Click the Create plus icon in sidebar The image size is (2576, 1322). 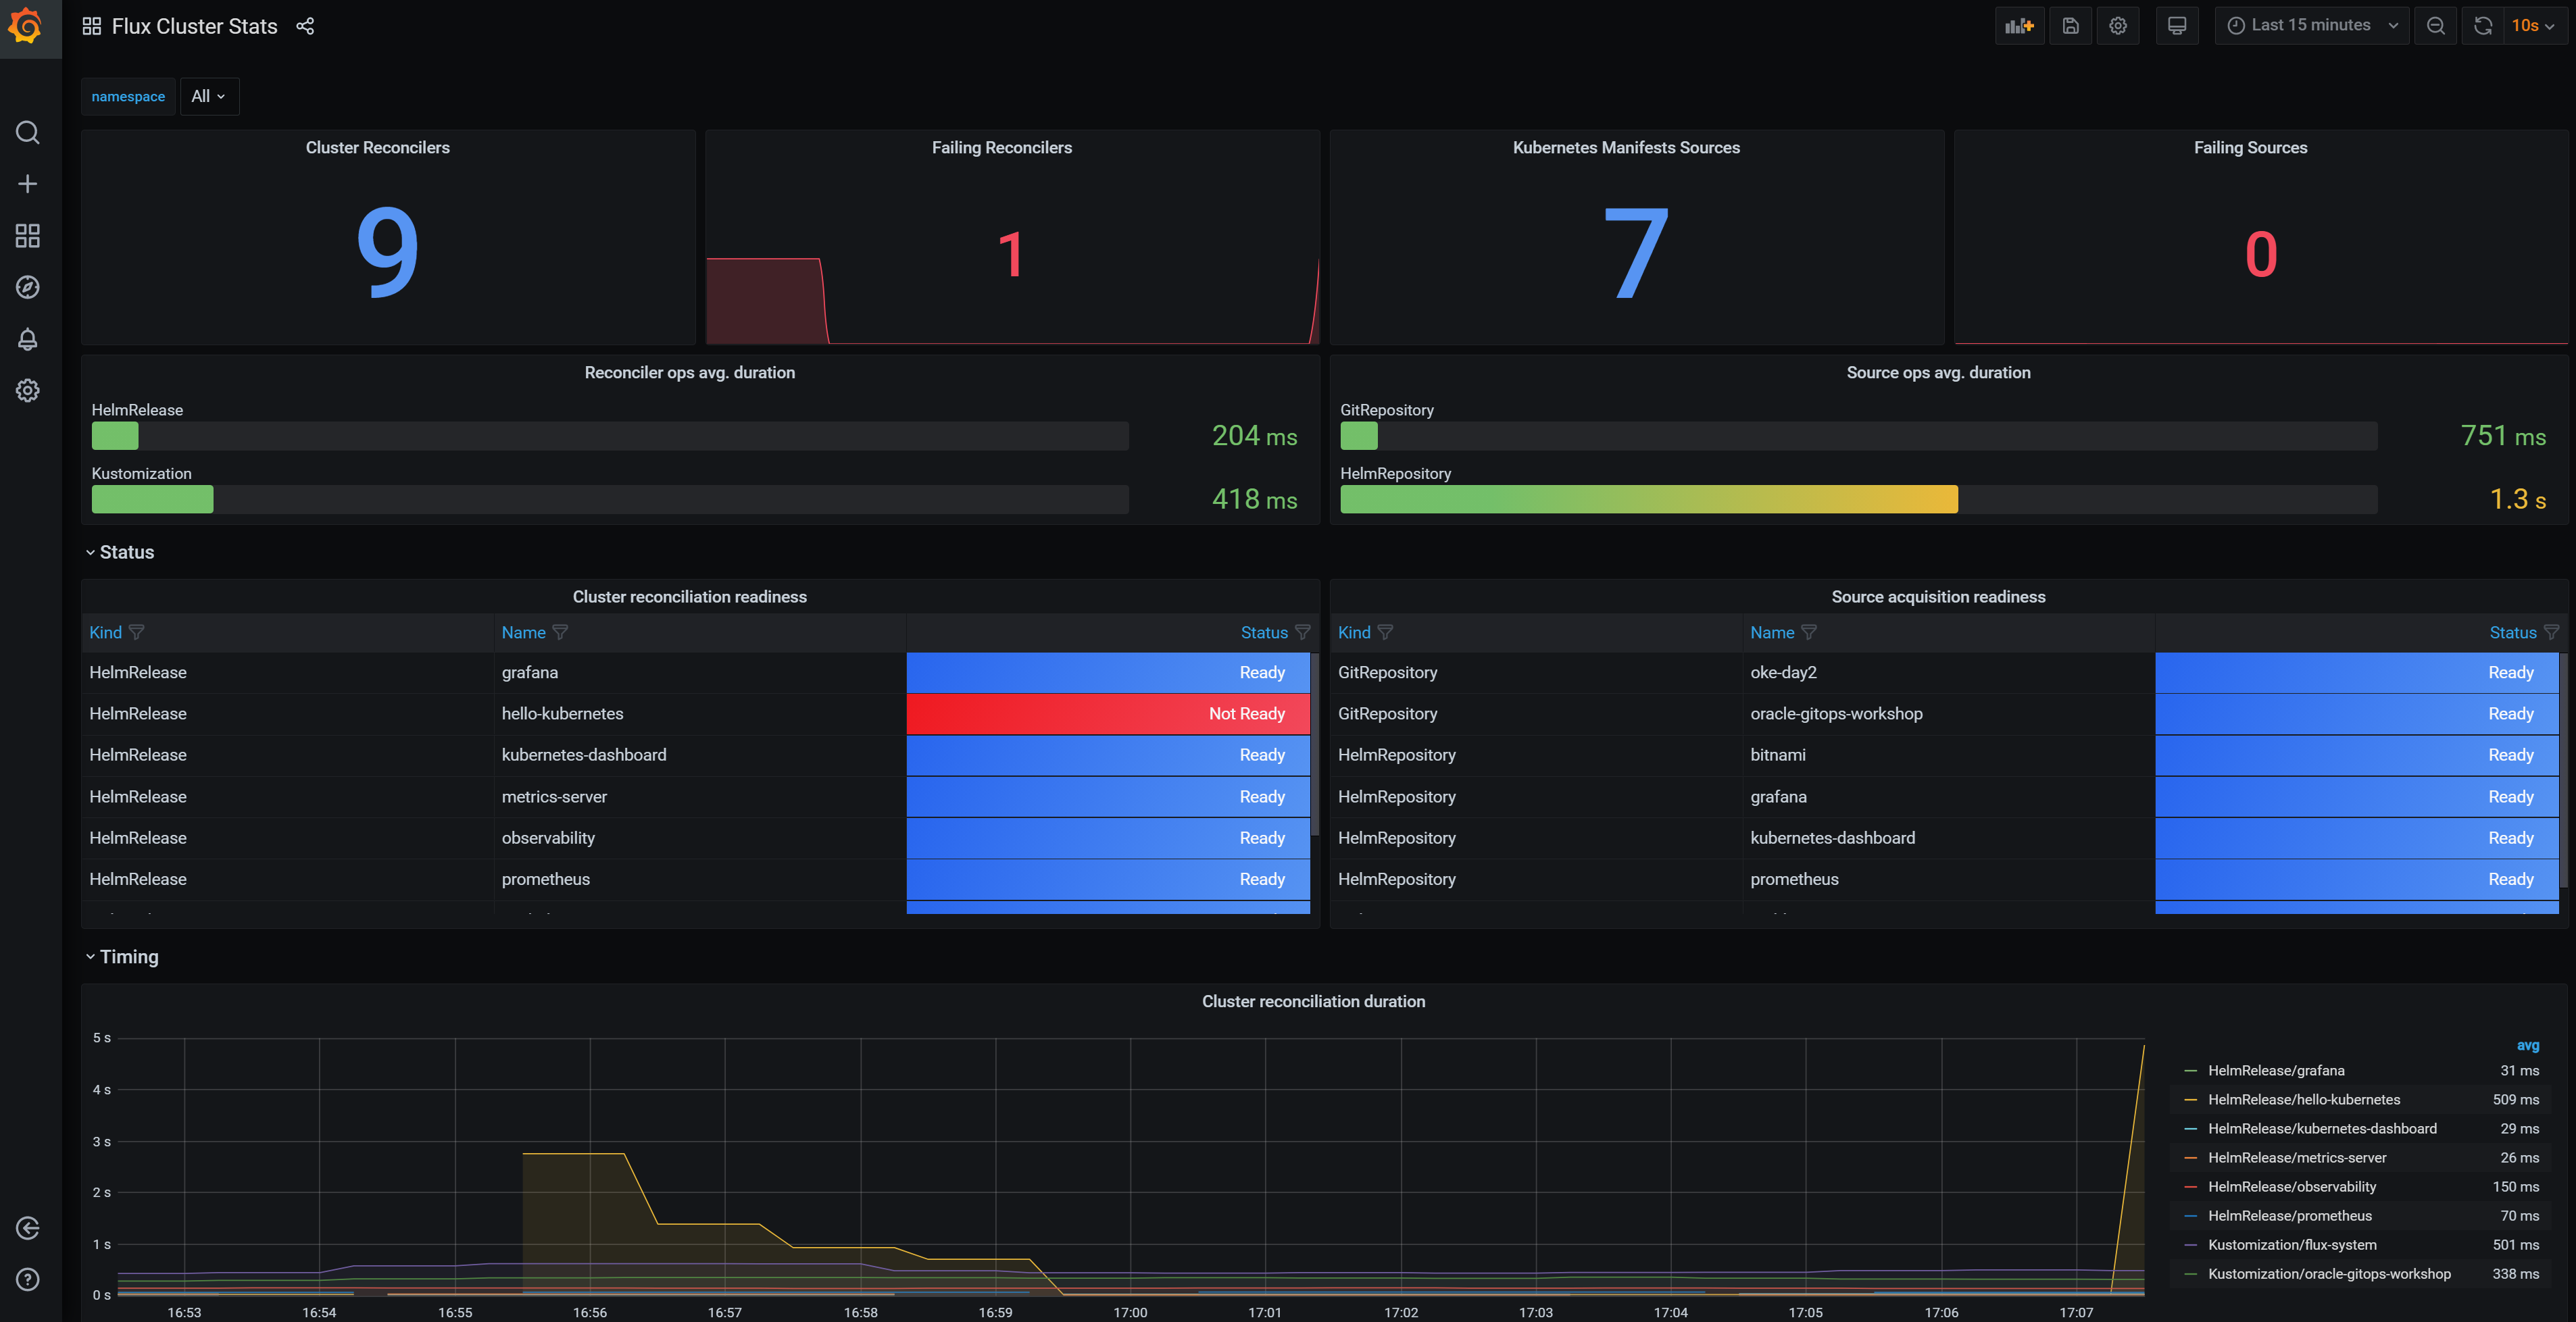28,184
